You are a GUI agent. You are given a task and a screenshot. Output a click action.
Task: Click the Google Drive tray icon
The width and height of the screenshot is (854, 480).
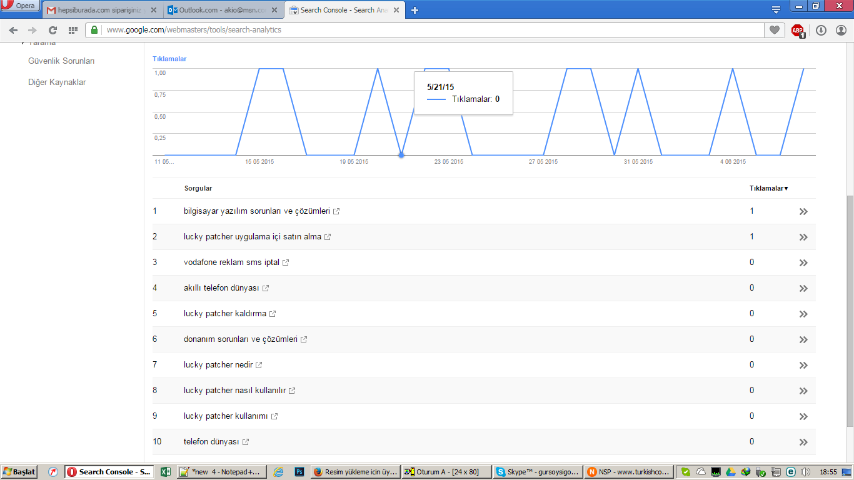pos(731,472)
